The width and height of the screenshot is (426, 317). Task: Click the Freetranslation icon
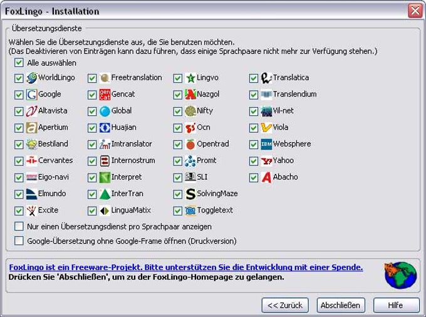click(105, 78)
